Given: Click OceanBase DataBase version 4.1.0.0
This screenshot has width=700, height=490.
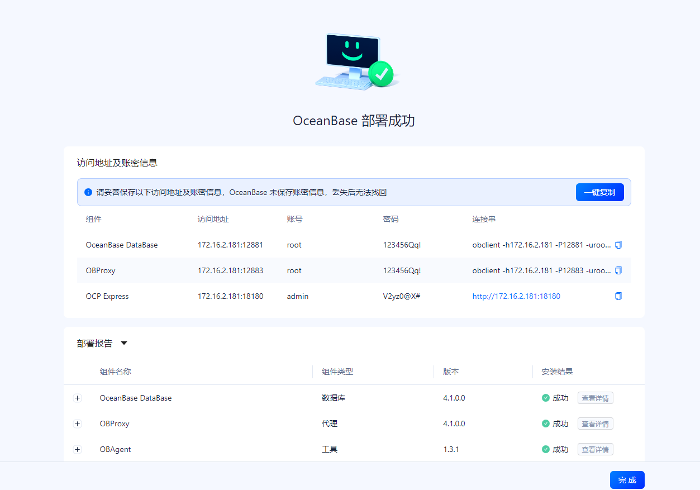Looking at the screenshot, I should 454,398.
